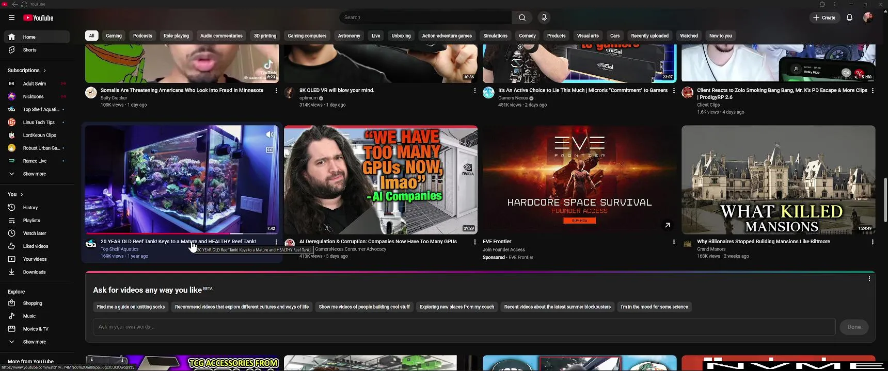The width and height of the screenshot is (888, 371).
Task: Open Top Shelf Aquatics avatar under reef video
Action: tap(91, 244)
